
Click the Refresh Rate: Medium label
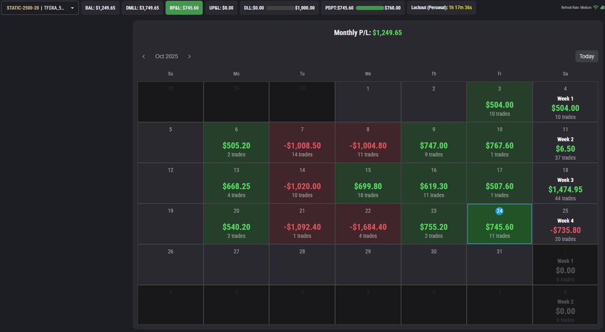(x=576, y=8)
